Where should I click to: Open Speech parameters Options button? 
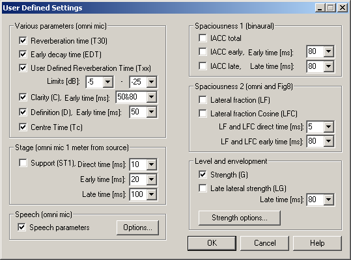pos(137,227)
